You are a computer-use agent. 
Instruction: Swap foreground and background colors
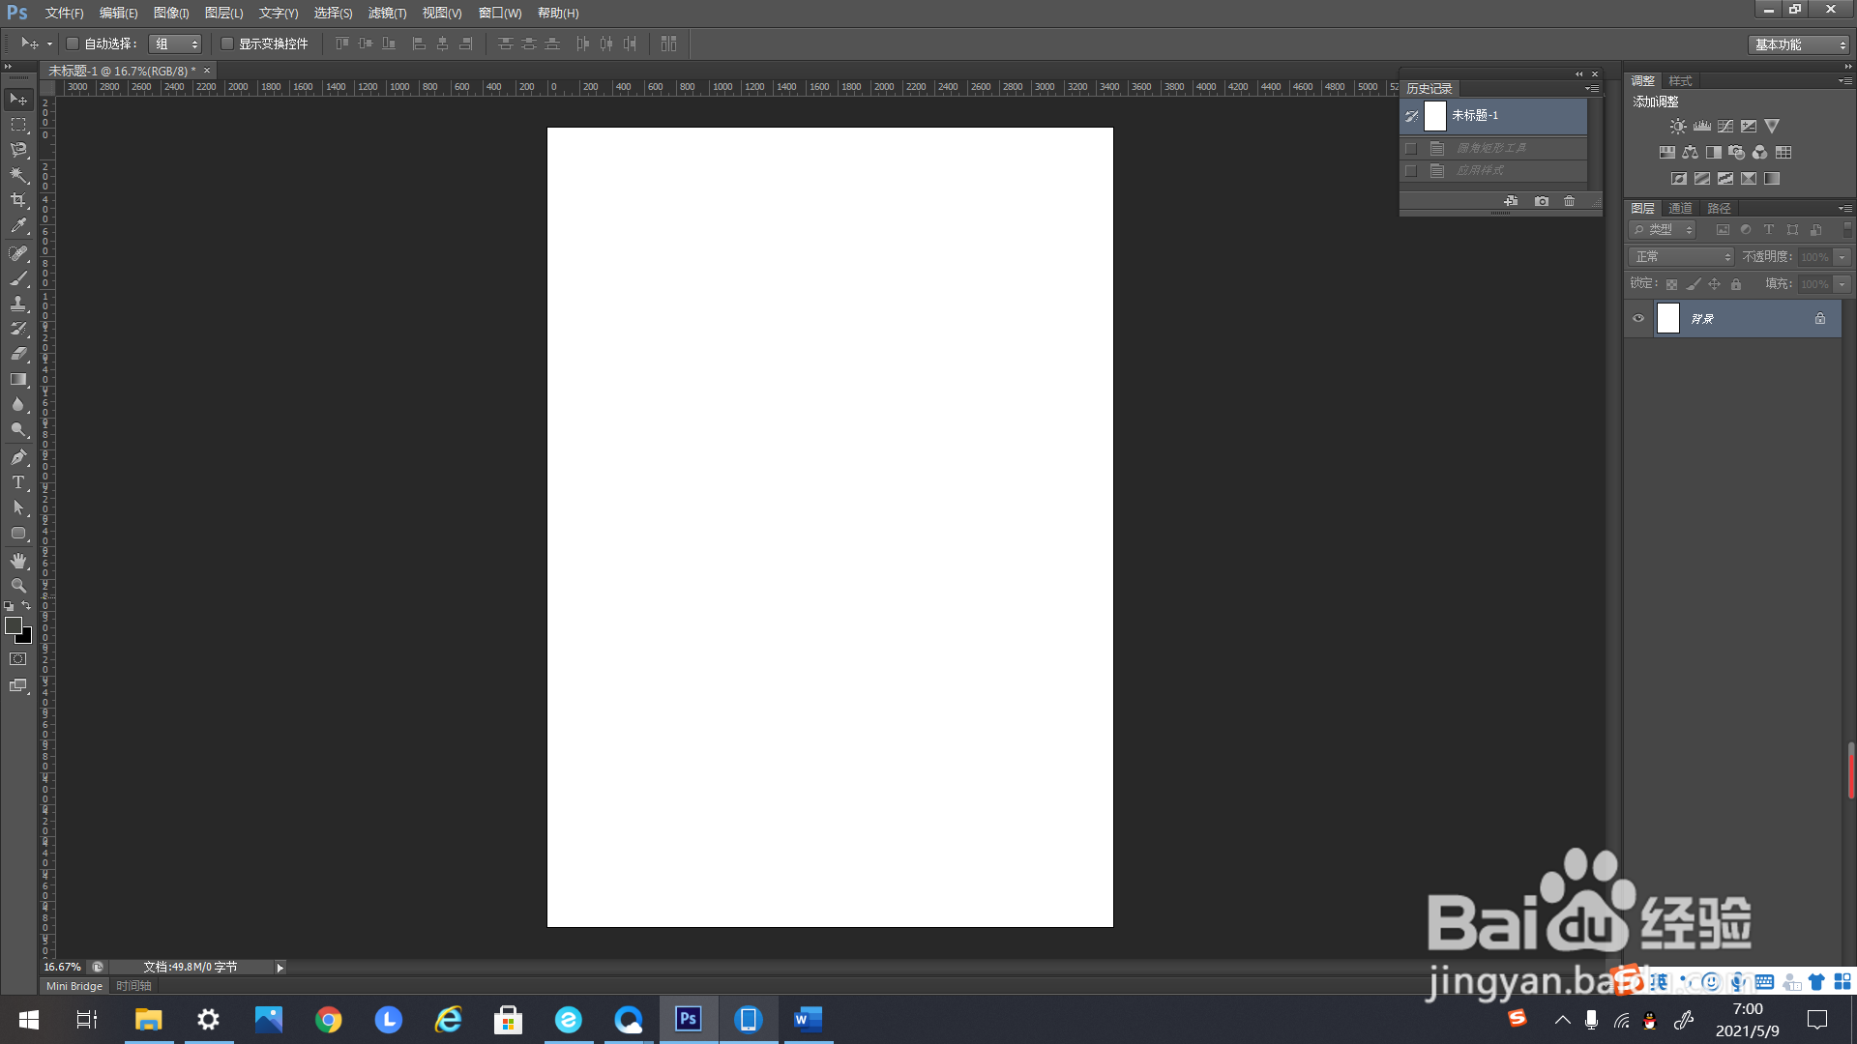point(27,606)
